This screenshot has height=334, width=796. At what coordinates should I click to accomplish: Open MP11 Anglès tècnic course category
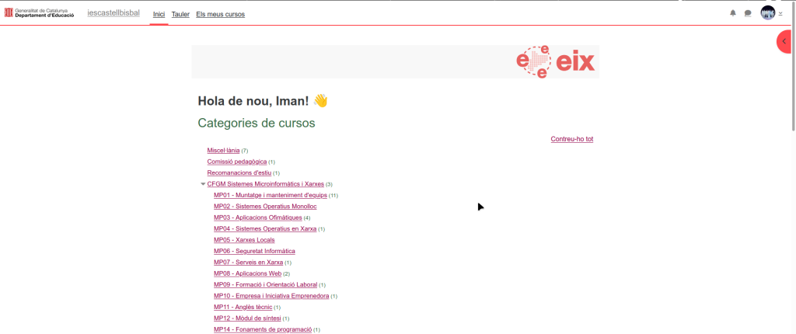(x=243, y=307)
